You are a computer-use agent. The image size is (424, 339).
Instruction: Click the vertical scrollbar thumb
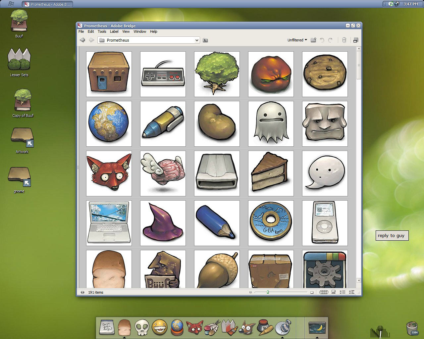(x=358, y=66)
